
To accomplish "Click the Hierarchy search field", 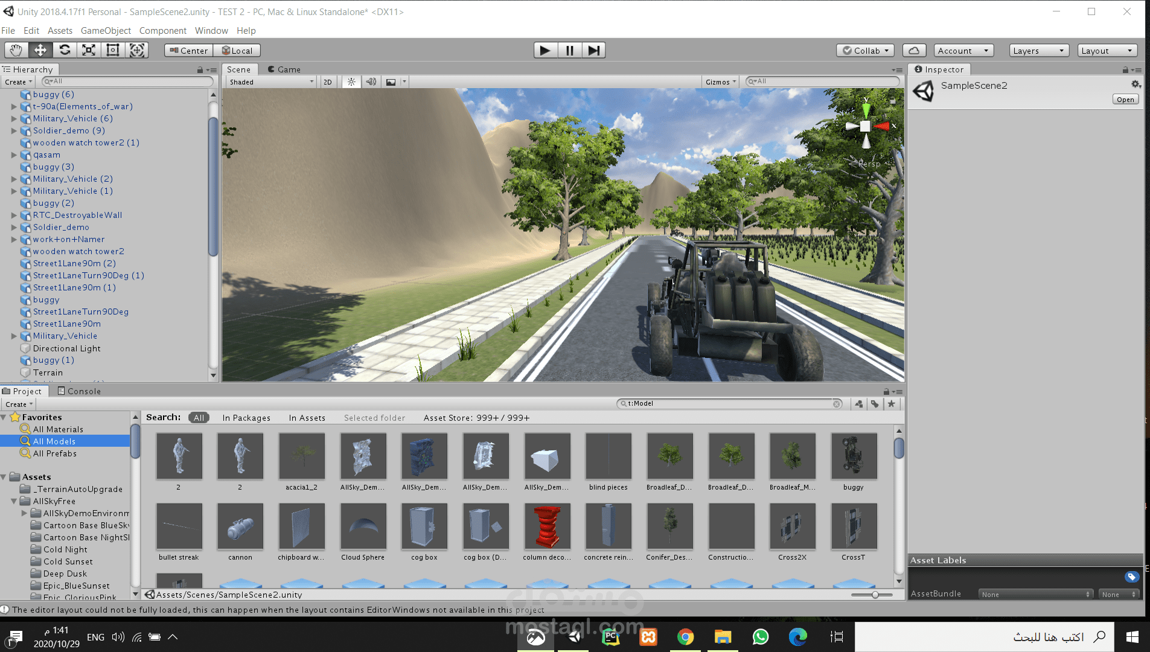I will point(127,81).
